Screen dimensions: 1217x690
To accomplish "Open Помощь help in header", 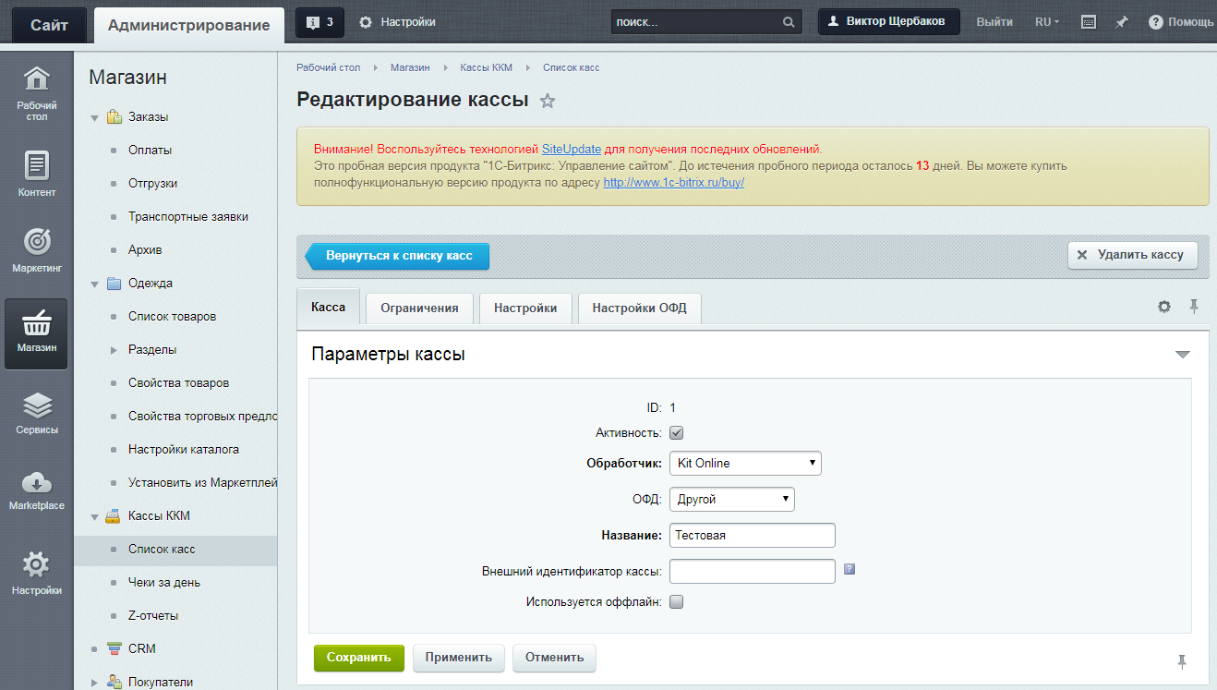I will (x=1181, y=22).
